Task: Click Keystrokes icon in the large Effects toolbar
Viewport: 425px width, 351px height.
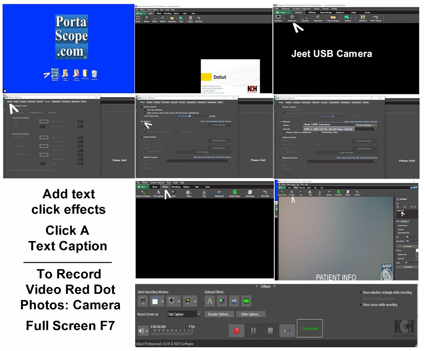Action: coord(250,193)
